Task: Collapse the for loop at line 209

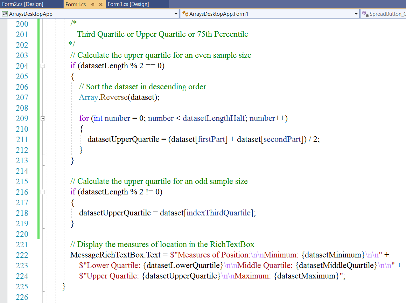Action: [x=43, y=118]
